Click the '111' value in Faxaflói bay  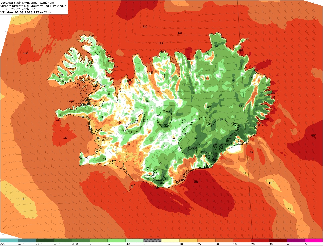click(x=65, y=138)
